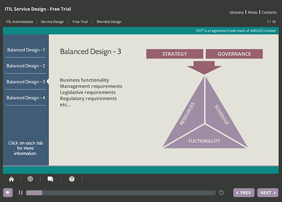Click the RESOURCES triangle segment
The image size is (282, 202).
pyautogui.click(x=188, y=114)
